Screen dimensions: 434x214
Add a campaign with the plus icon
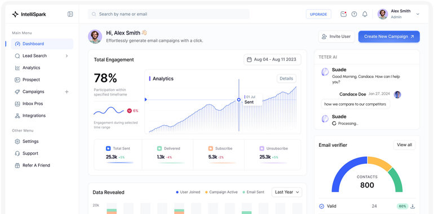click(67, 91)
